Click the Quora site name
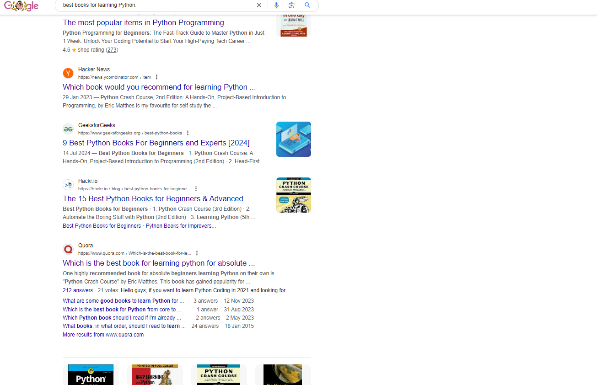This screenshot has height=385, width=597. pos(86,246)
